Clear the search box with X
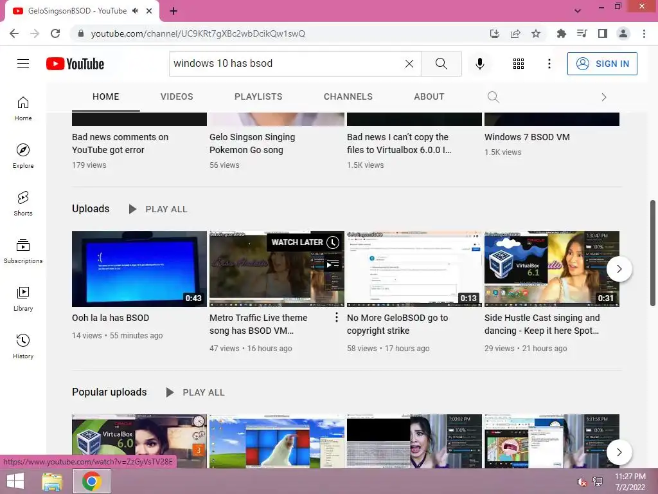Viewport: 658px width, 494px height. (409, 64)
